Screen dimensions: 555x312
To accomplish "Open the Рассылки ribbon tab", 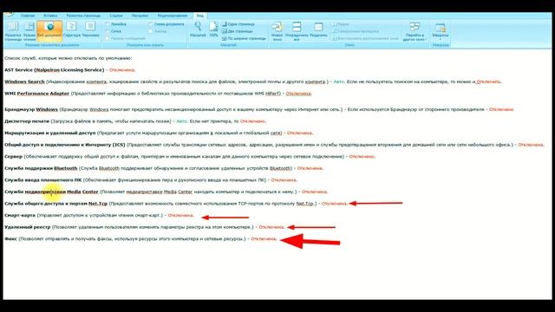I will coord(140,16).
